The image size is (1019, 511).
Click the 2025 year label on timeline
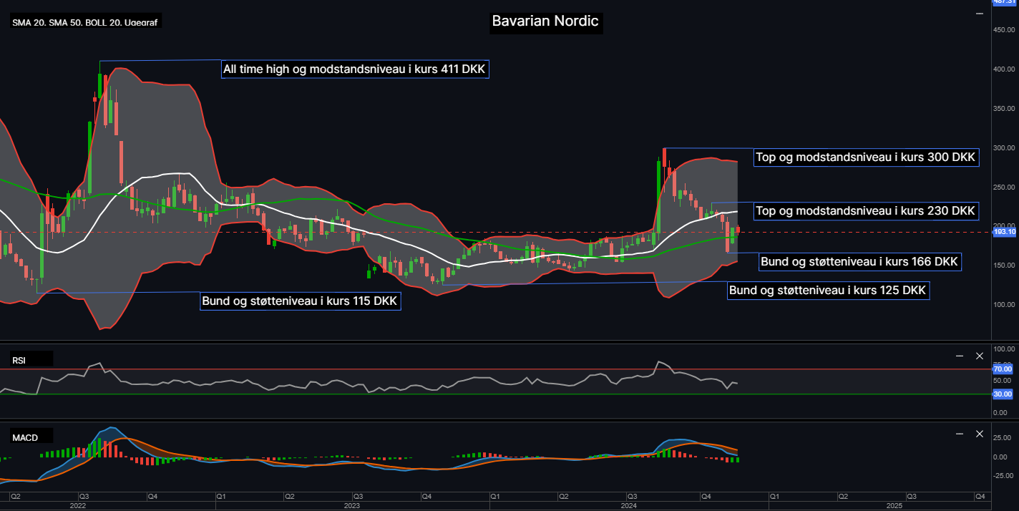pos(894,505)
